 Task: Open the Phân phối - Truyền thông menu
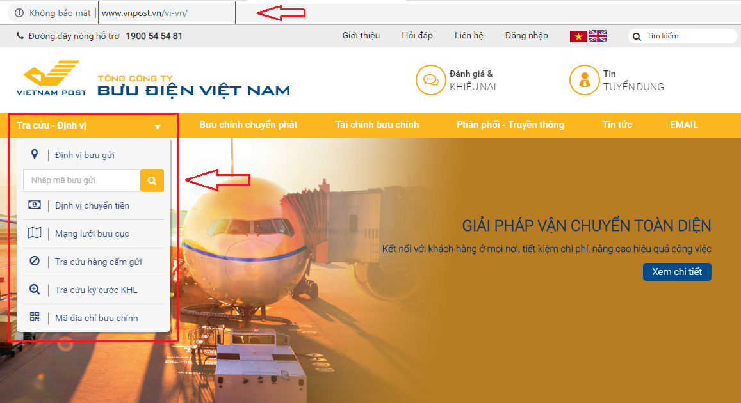[510, 125]
